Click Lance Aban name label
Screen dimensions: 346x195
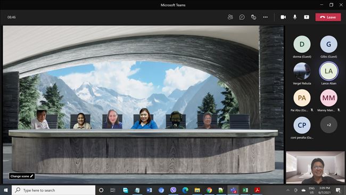328,83
